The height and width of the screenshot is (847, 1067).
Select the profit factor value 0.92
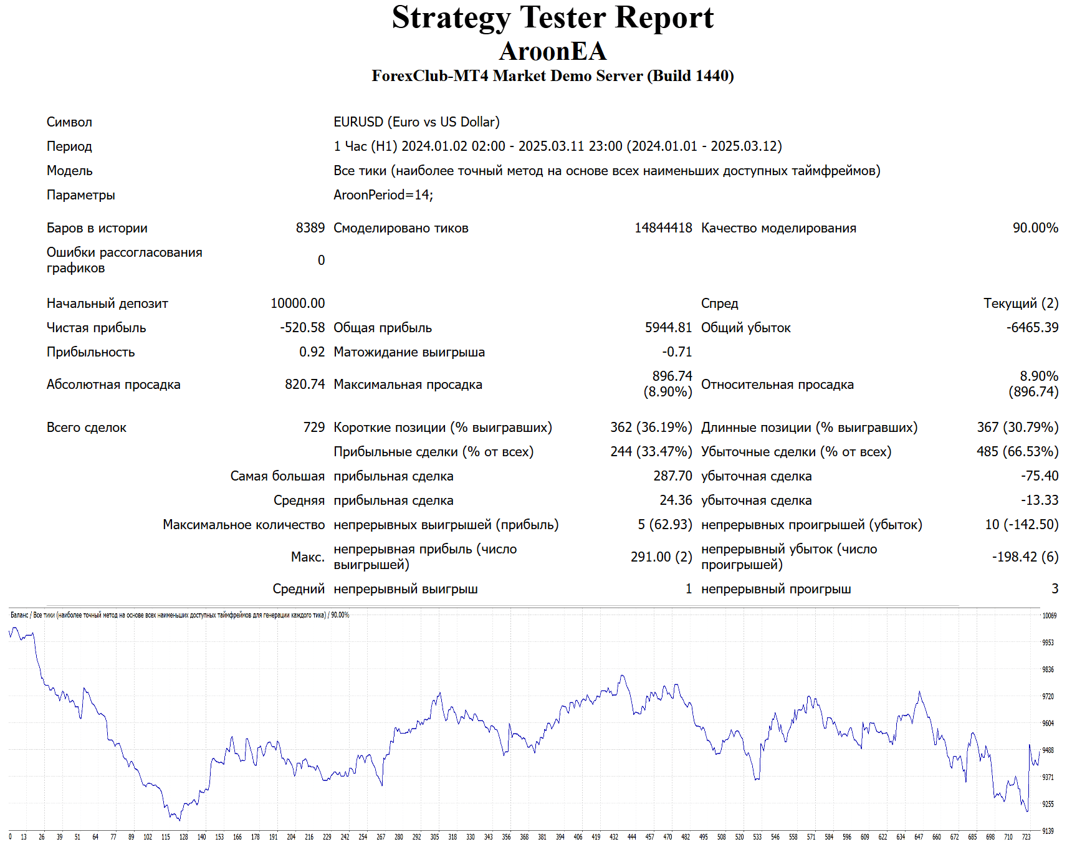[x=312, y=352]
